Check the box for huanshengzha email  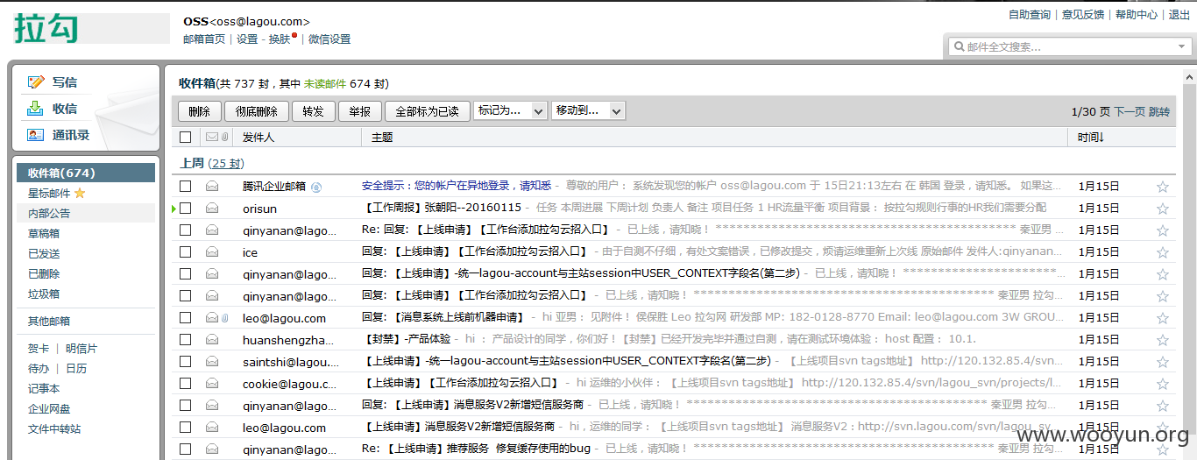click(x=185, y=339)
